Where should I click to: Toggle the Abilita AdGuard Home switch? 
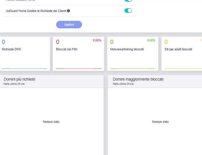pos(128,1)
